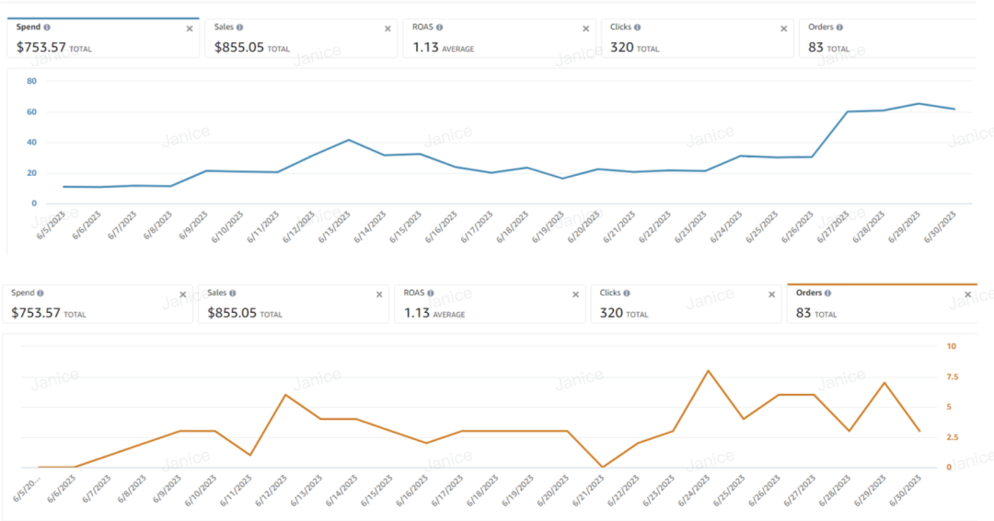Remove the Spend metric card in top chart

click(190, 29)
